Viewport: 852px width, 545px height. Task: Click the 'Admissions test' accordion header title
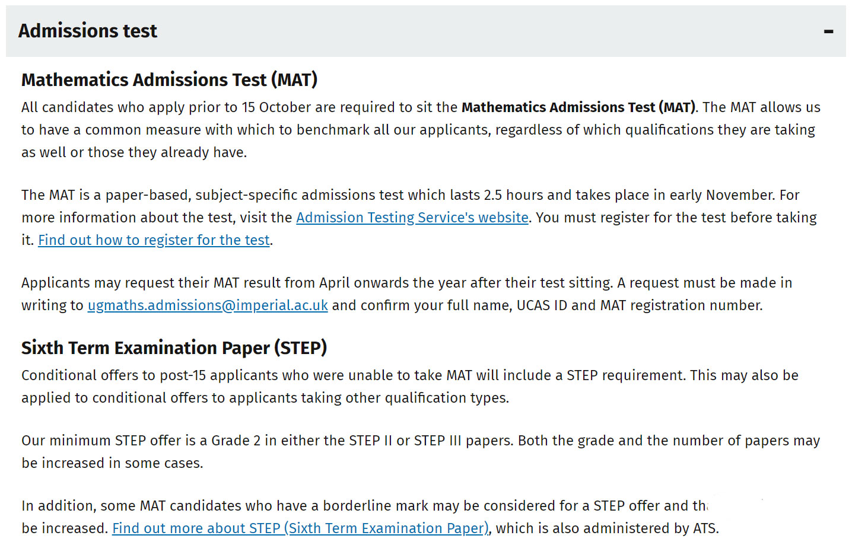[x=88, y=31]
